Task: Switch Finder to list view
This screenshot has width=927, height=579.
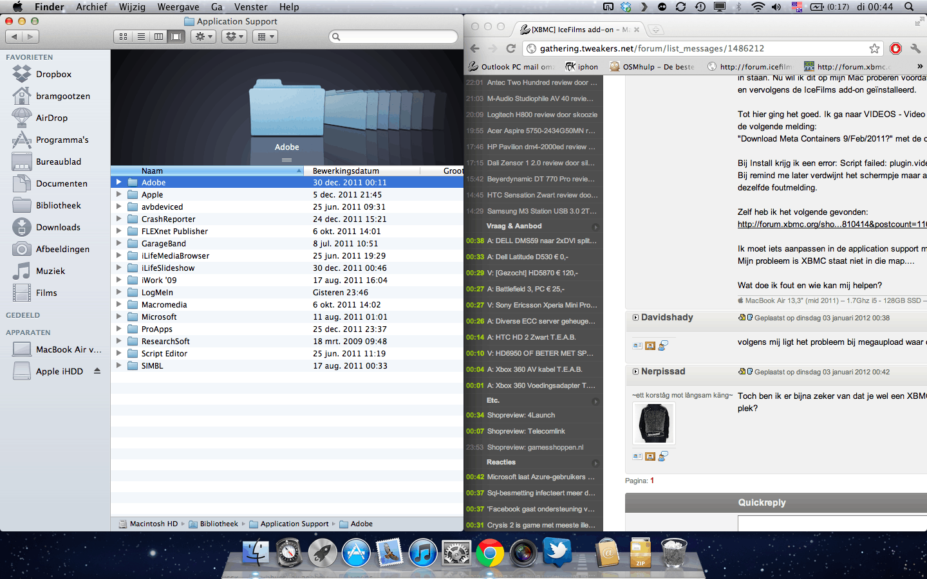Action: click(141, 37)
